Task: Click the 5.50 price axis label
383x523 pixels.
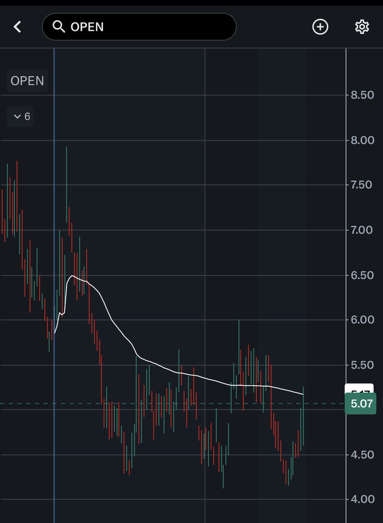Action: (x=362, y=365)
